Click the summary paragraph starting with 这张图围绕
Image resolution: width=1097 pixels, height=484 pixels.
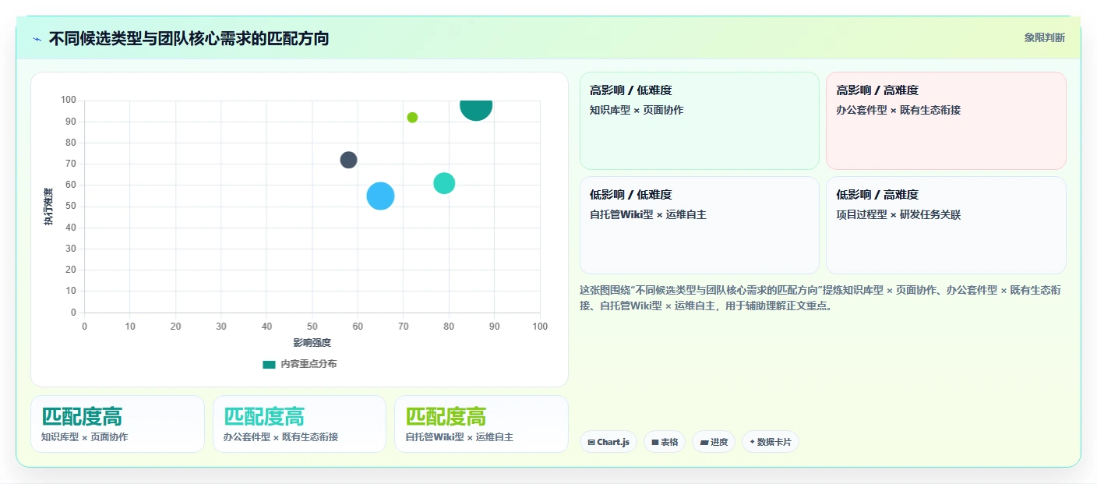[820, 298]
